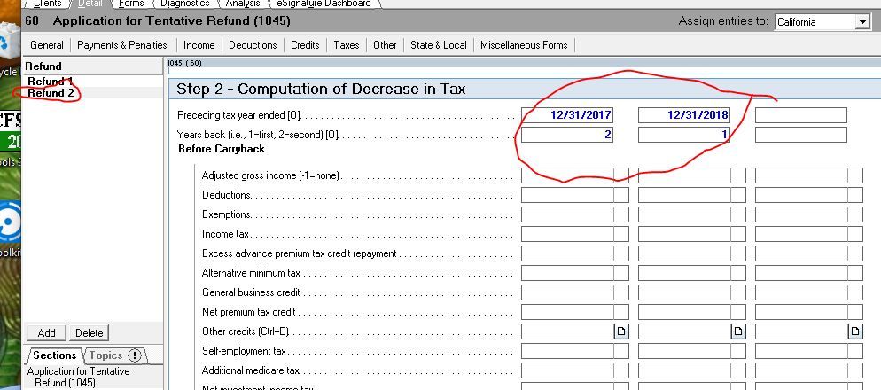Open the Miscellaneous Forms menu

coord(524,45)
